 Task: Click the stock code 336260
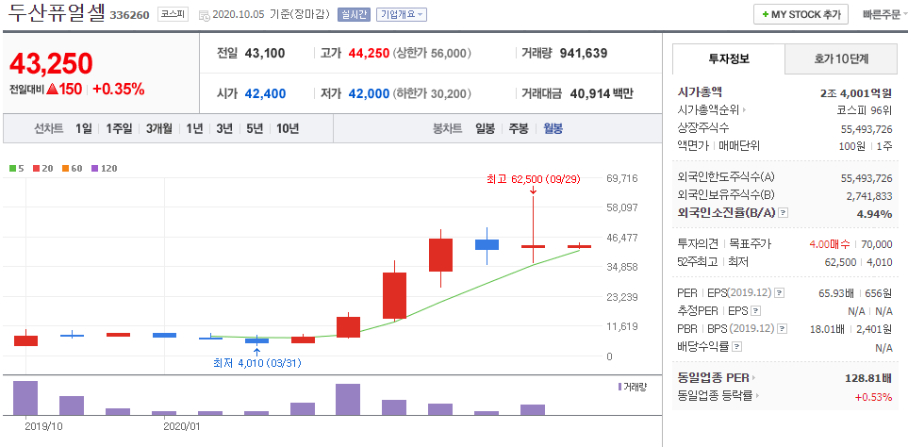(x=131, y=16)
